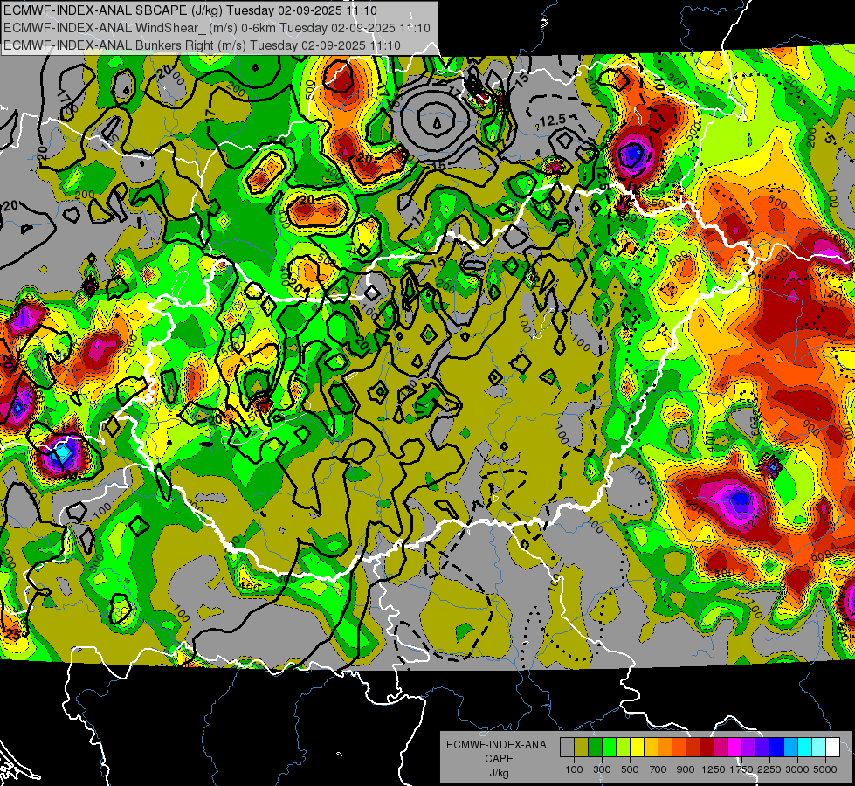855x786 pixels.
Task: Click the cyan swatch after 3000
Action: (805, 748)
